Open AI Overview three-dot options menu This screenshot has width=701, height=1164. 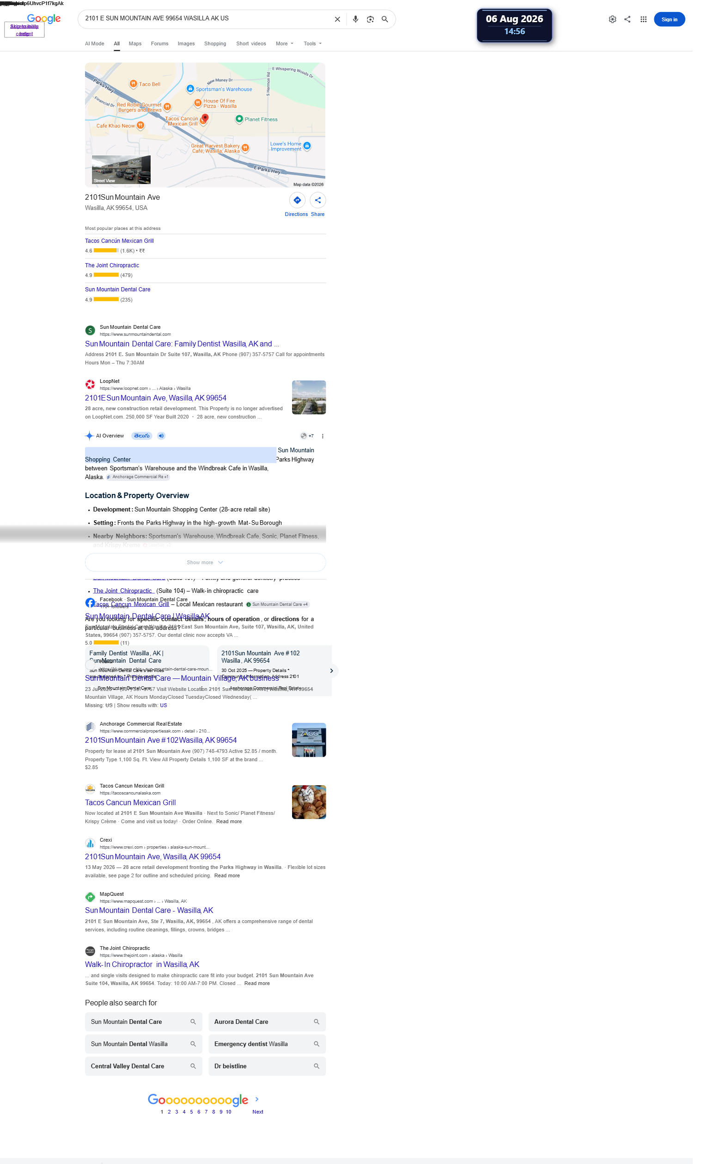click(323, 436)
